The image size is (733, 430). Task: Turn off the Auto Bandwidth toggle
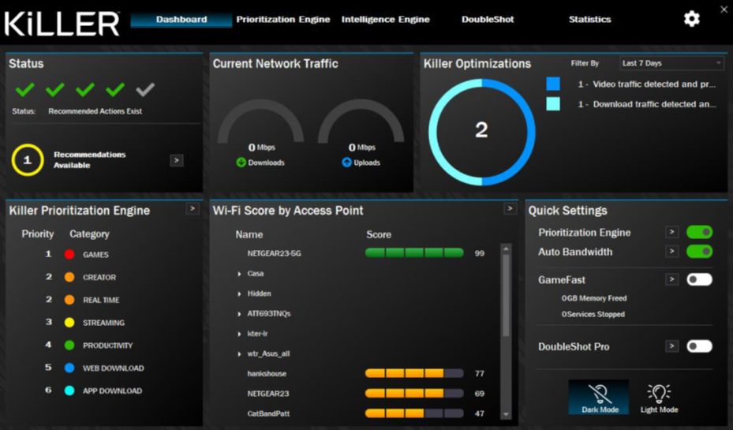click(x=699, y=252)
